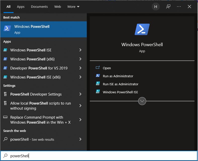This screenshot has width=198, height=161.
Task: Expand the web results chevron for powerShell
Action: coord(81,139)
